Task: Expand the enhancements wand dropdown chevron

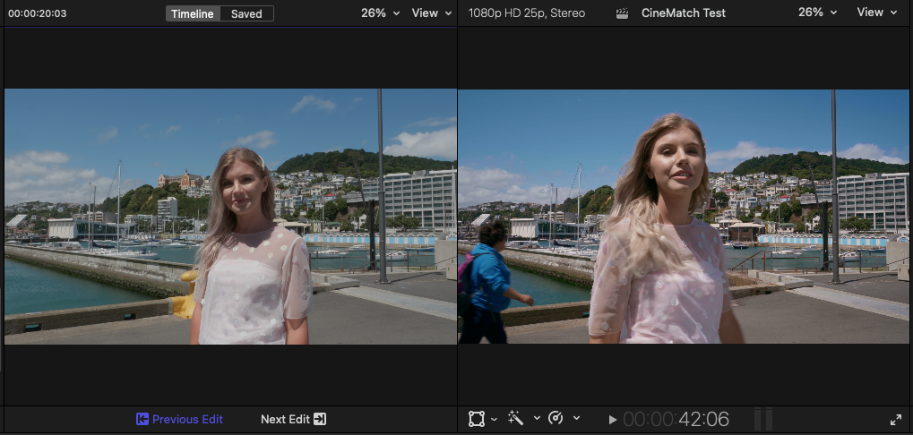Action: tap(537, 419)
